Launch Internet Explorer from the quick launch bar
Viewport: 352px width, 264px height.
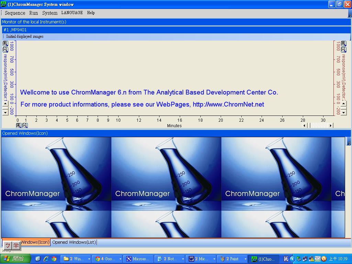coord(46,259)
